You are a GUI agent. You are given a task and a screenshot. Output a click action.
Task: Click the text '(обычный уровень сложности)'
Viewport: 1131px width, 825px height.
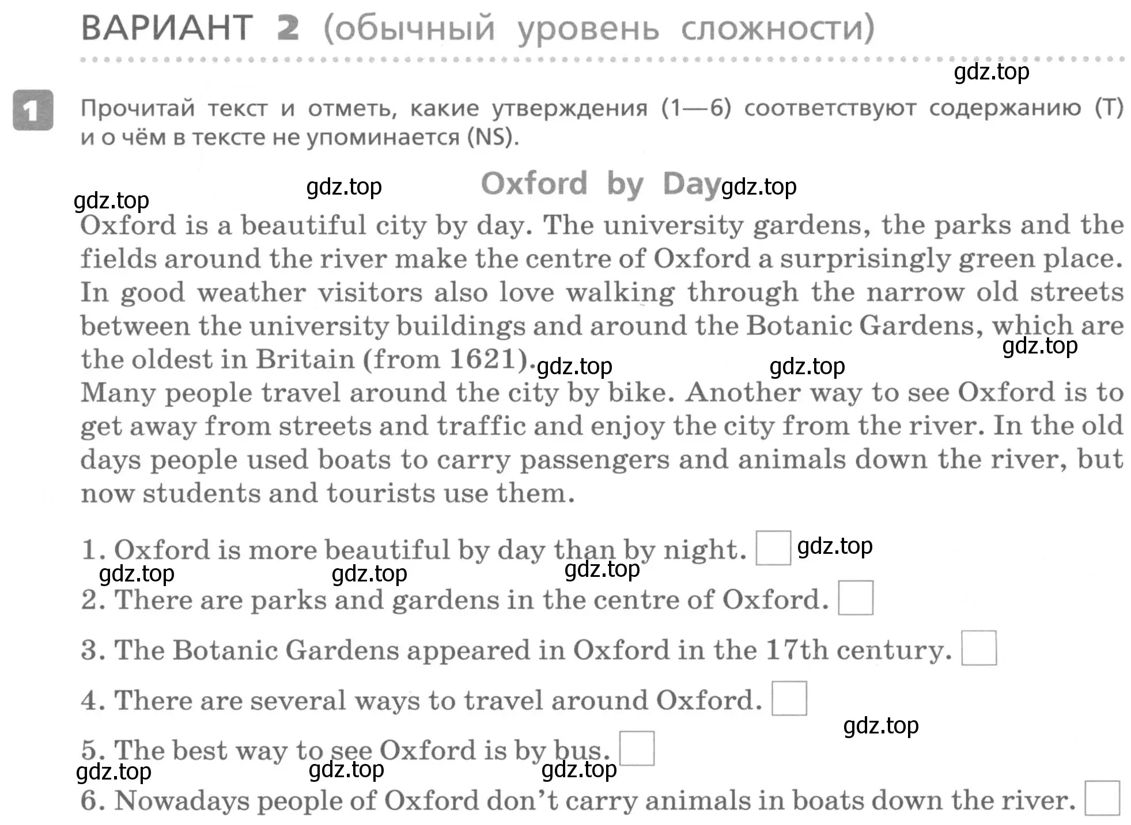point(599,28)
